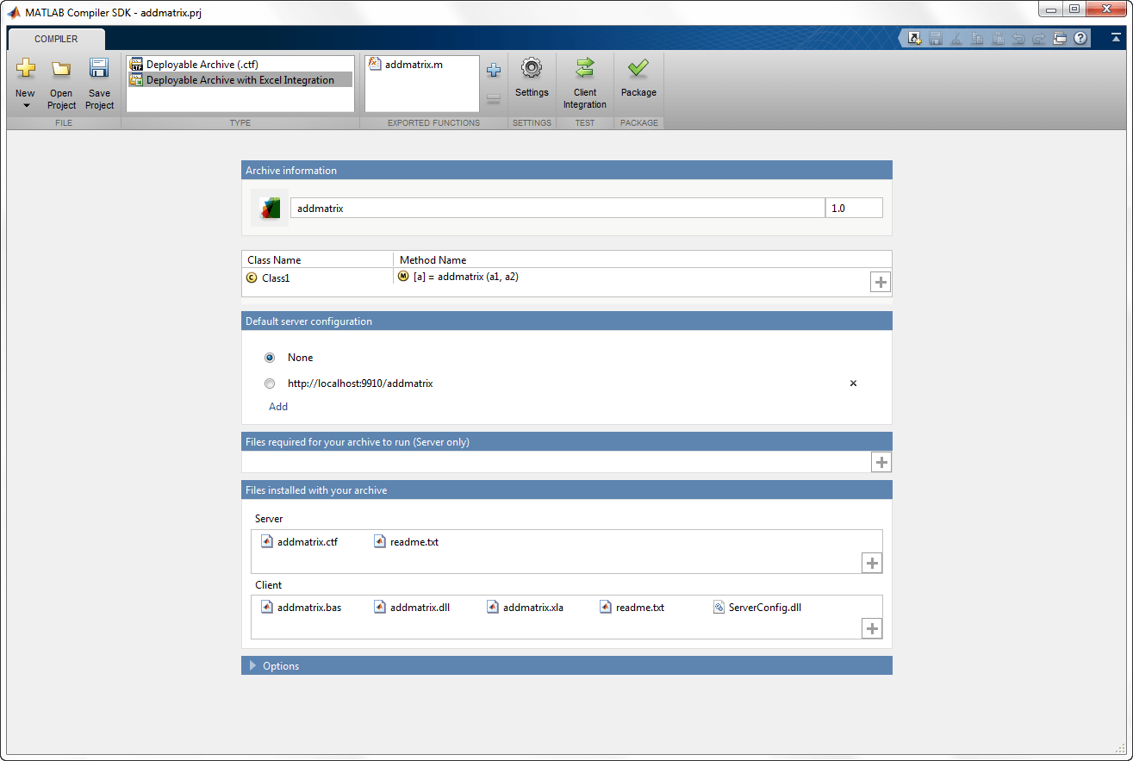Viewport: 1133px width, 761px height.
Task: Select addmatrix.ctf in Server files
Action: point(299,542)
